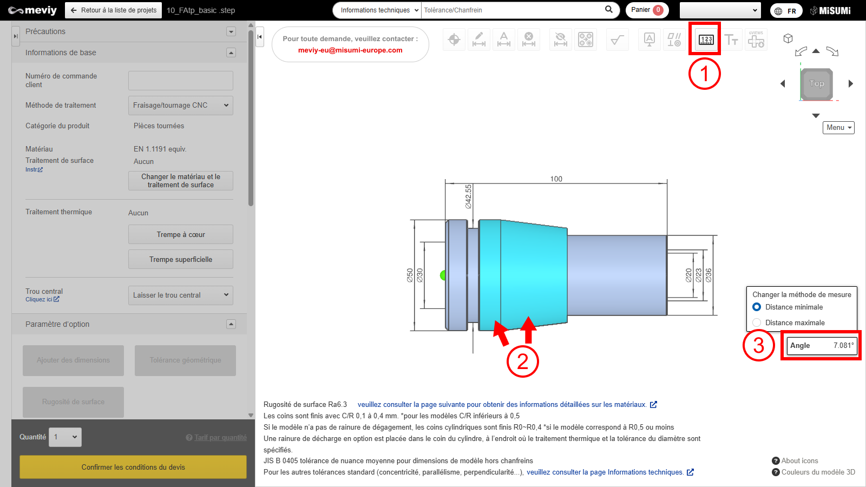The height and width of the screenshot is (487, 866).
Task: Click the surface roughness checkmark icon
Action: [x=617, y=40]
